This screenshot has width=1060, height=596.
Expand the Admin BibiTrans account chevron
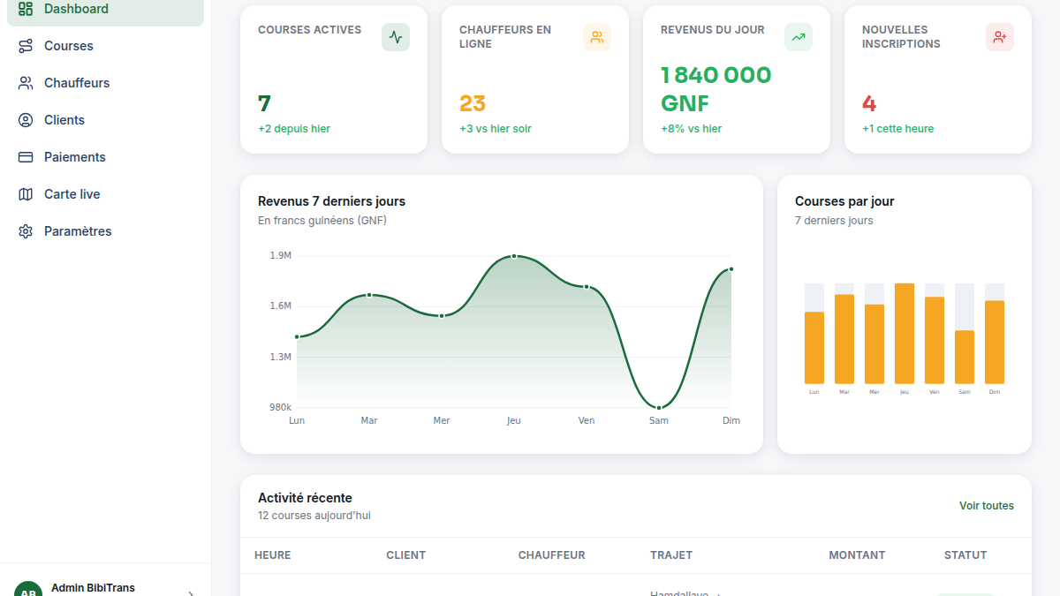click(191, 593)
